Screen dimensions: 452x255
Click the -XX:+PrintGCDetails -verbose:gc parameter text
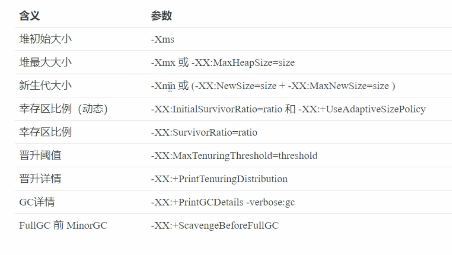[x=223, y=203]
